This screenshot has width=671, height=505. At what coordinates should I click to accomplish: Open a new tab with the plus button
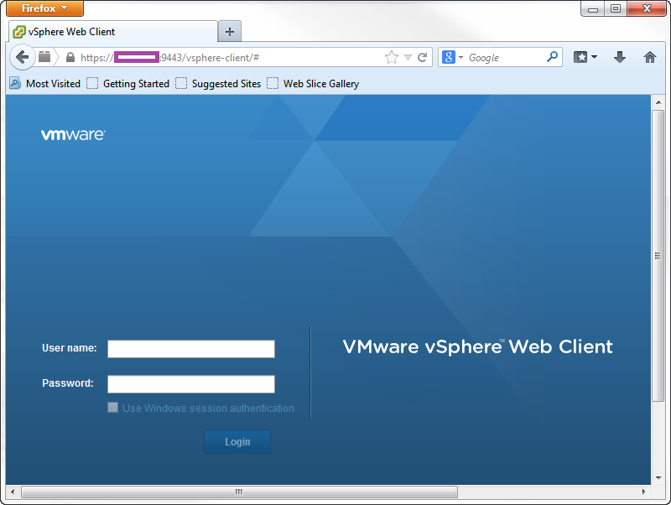coord(230,32)
